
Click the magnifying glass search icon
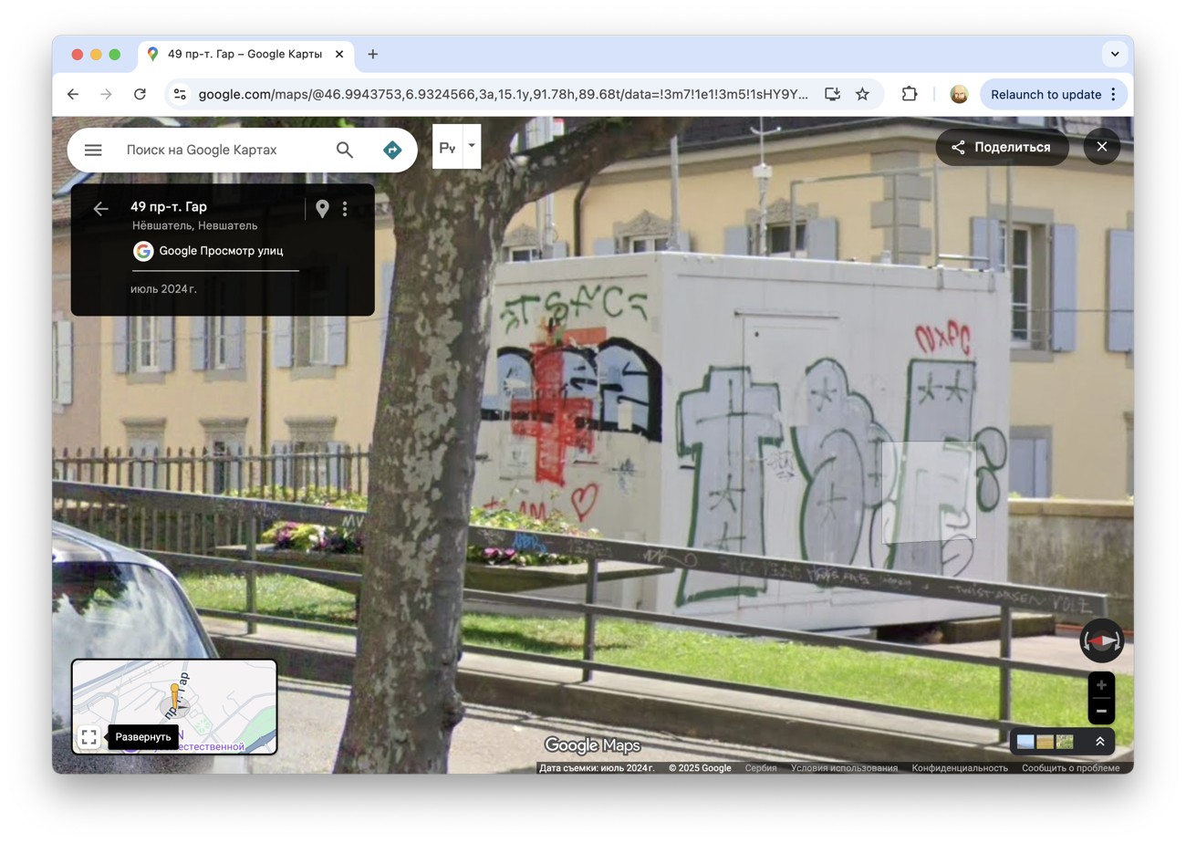[344, 150]
